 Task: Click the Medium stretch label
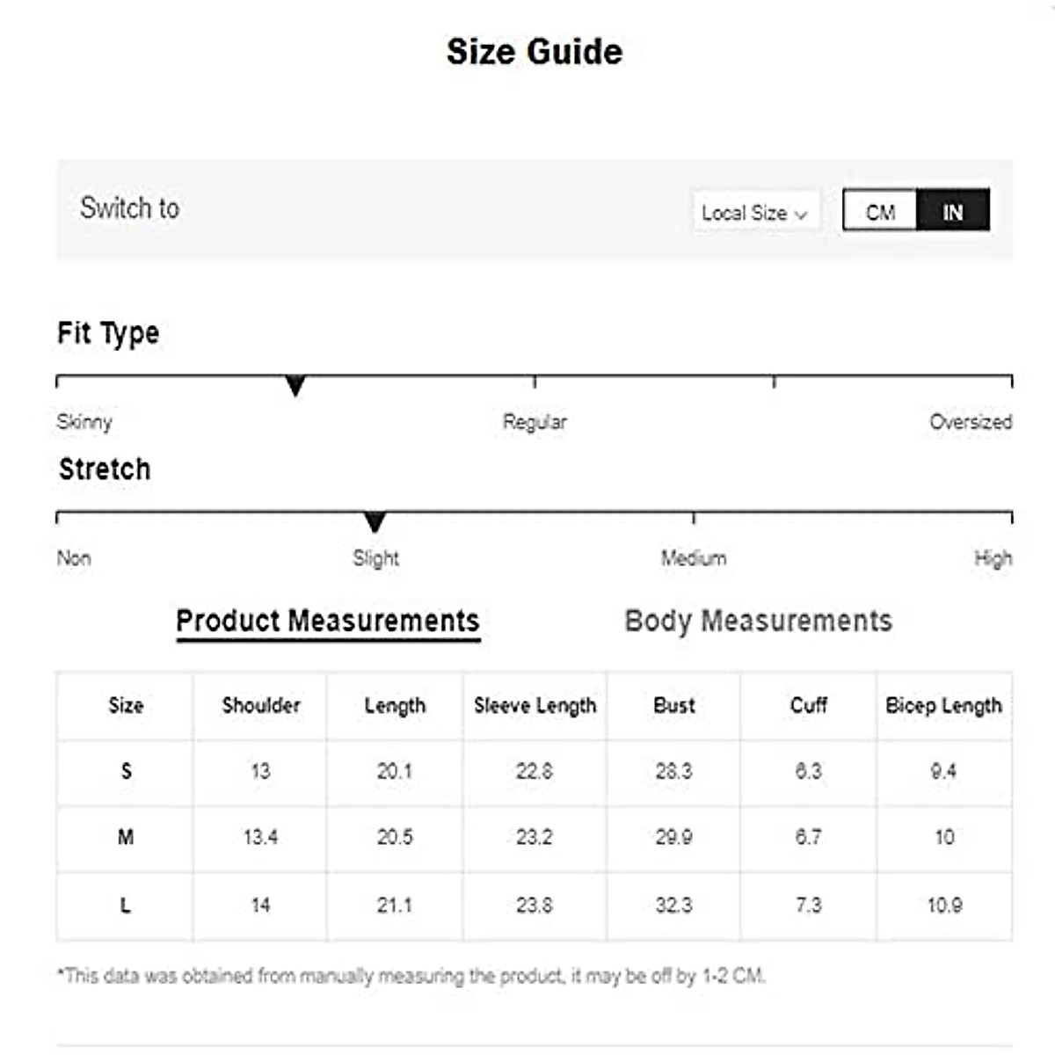(x=694, y=558)
